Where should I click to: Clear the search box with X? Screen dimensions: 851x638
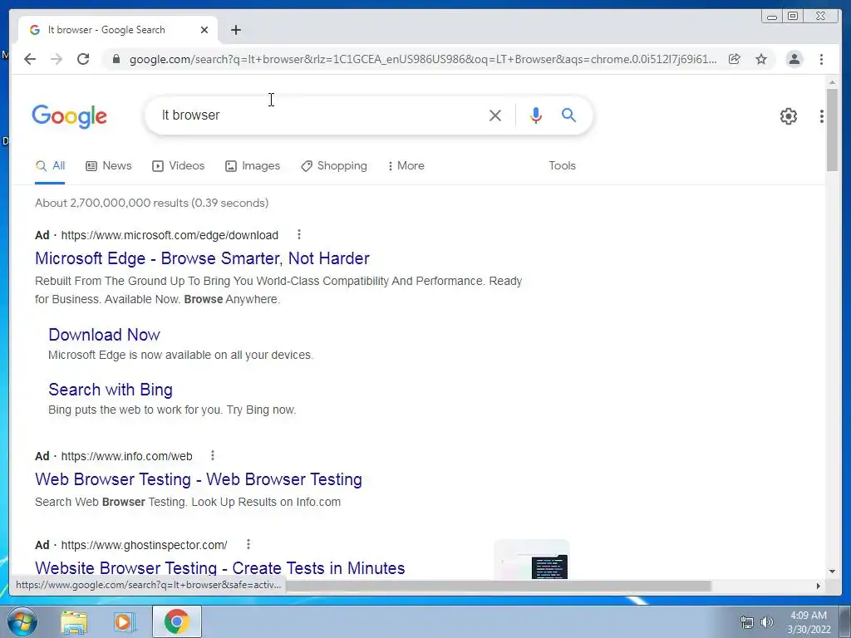pyautogui.click(x=495, y=115)
